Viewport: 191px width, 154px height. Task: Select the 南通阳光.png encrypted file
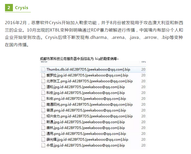[90, 104]
